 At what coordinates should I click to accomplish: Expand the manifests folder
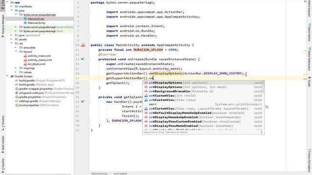[x=12, y=6]
